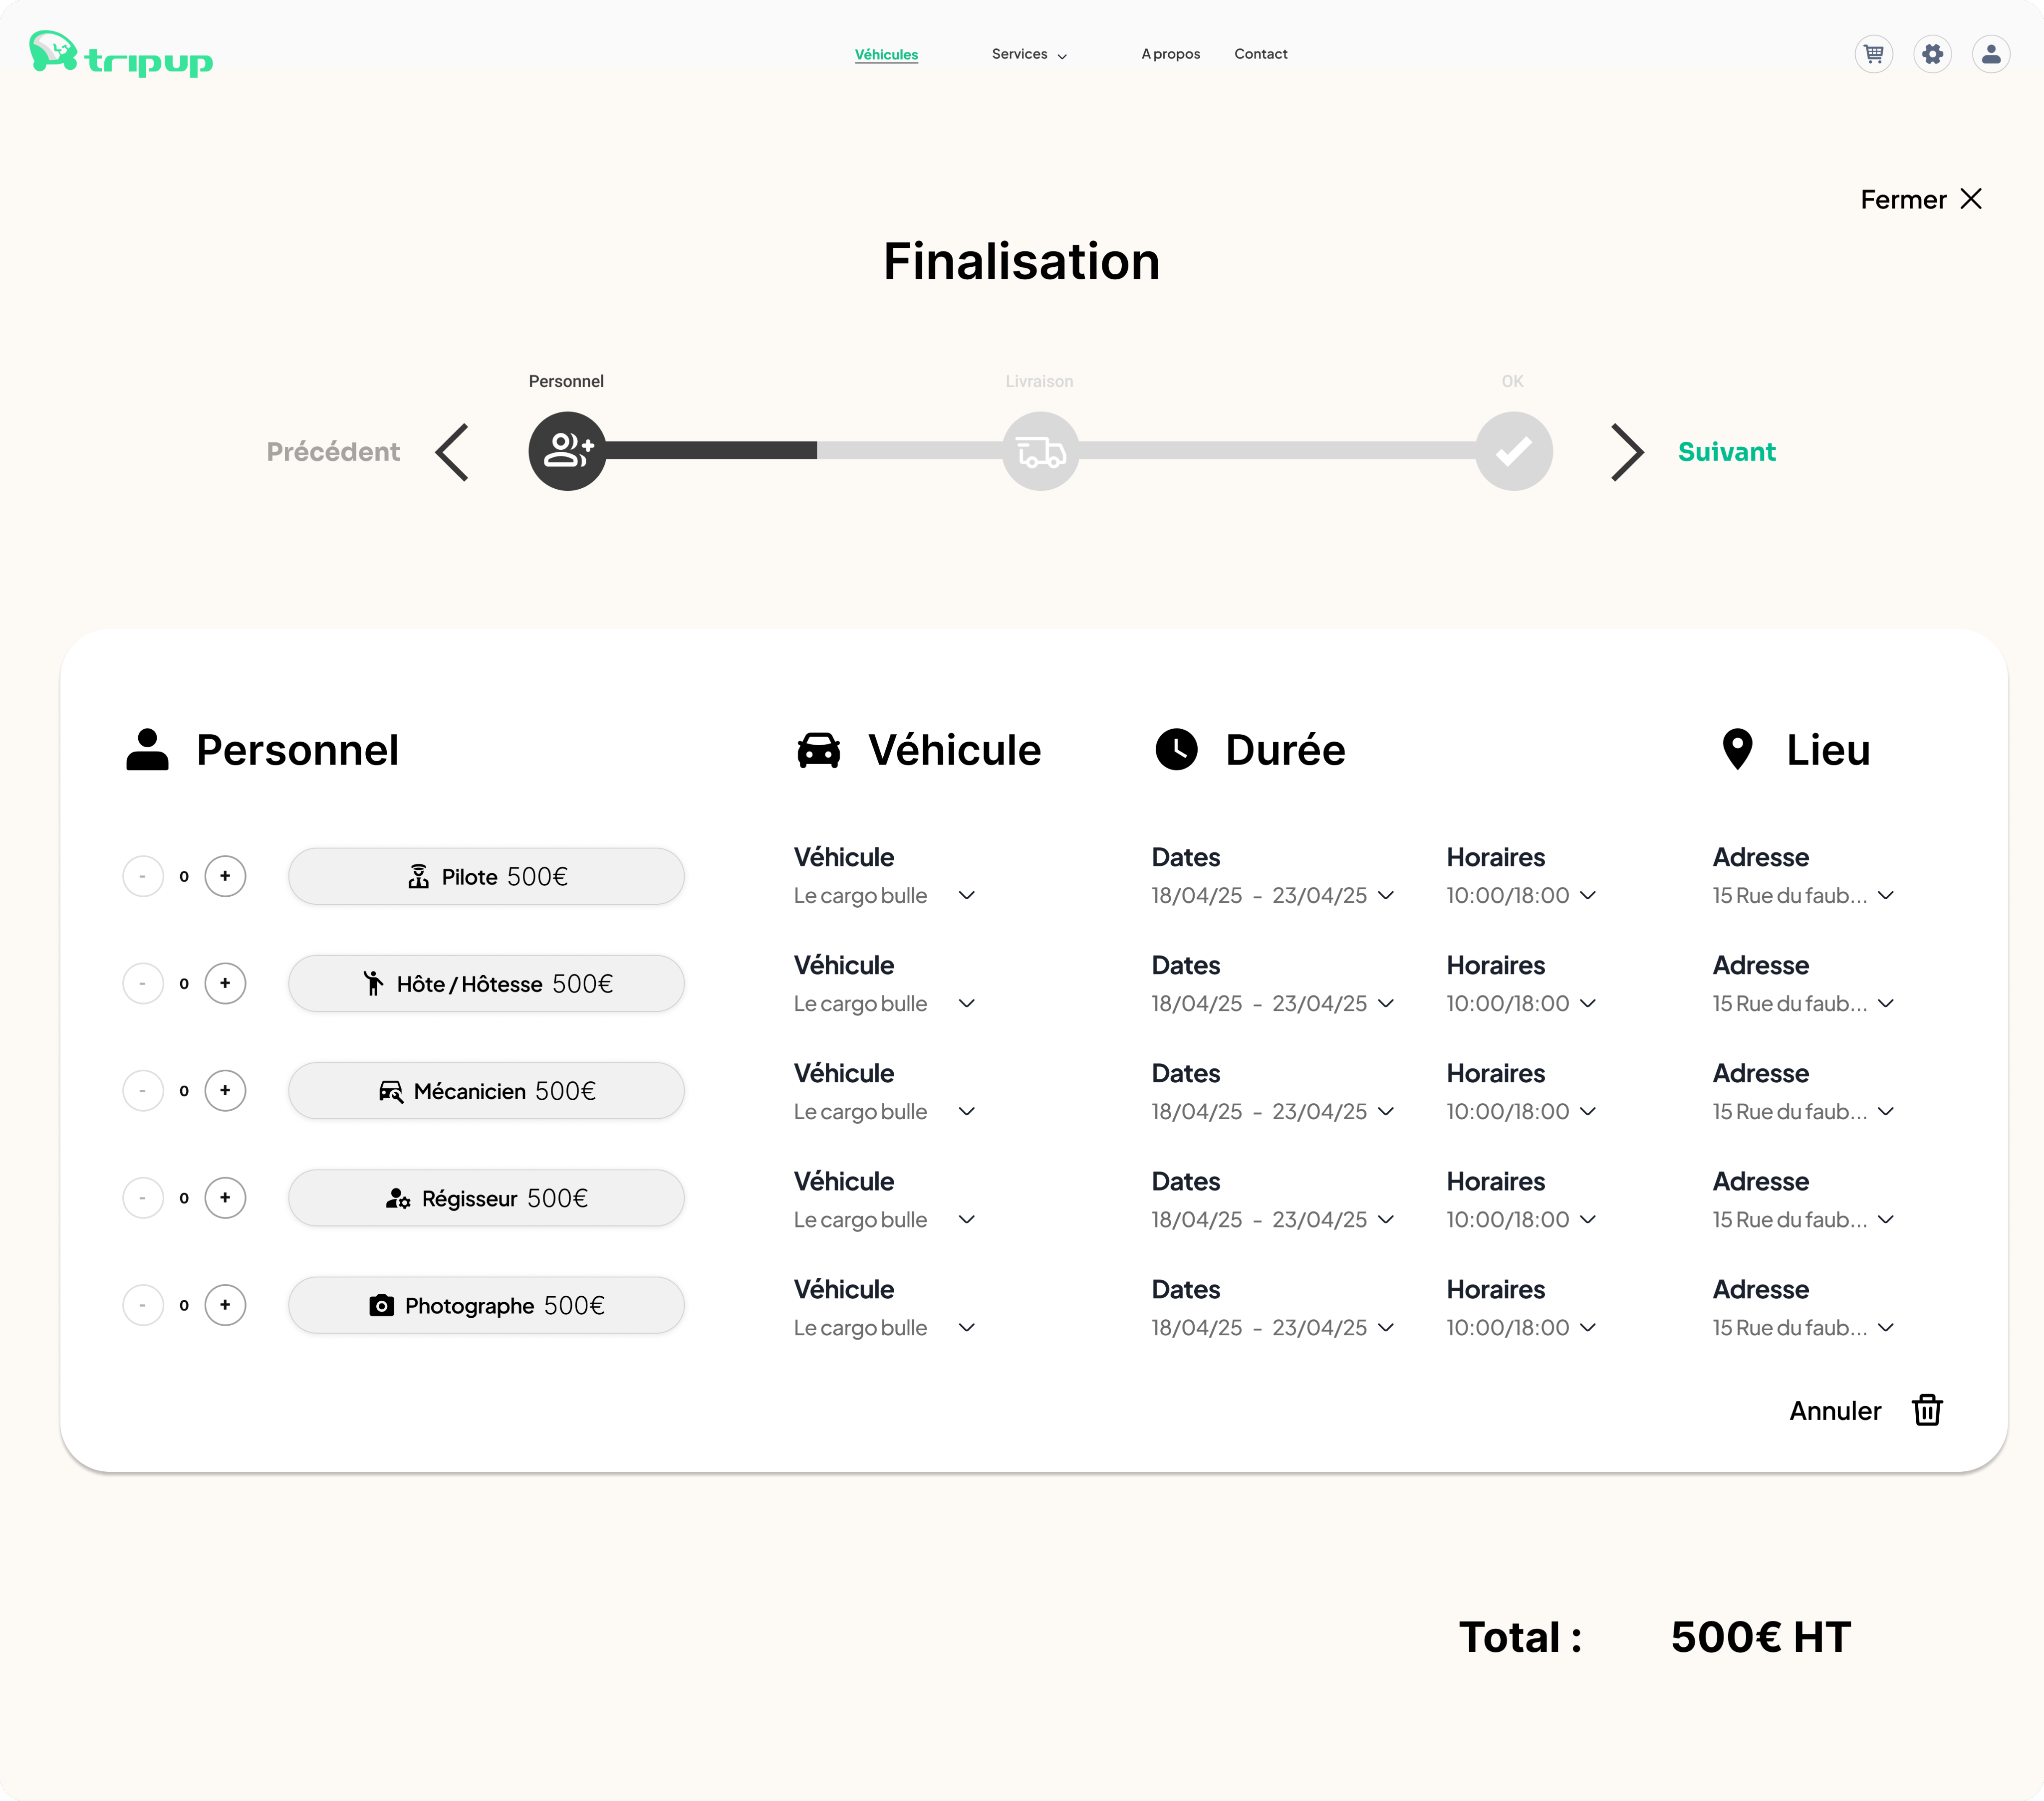Image resolution: width=2044 pixels, height=1801 pixels.
Task: Open the Régisseur row dates dropdown
Action: (x=1385, y=1219)
